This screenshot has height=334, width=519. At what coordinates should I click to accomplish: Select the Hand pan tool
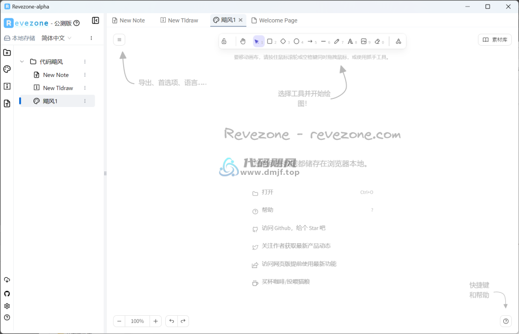(243, 42)
